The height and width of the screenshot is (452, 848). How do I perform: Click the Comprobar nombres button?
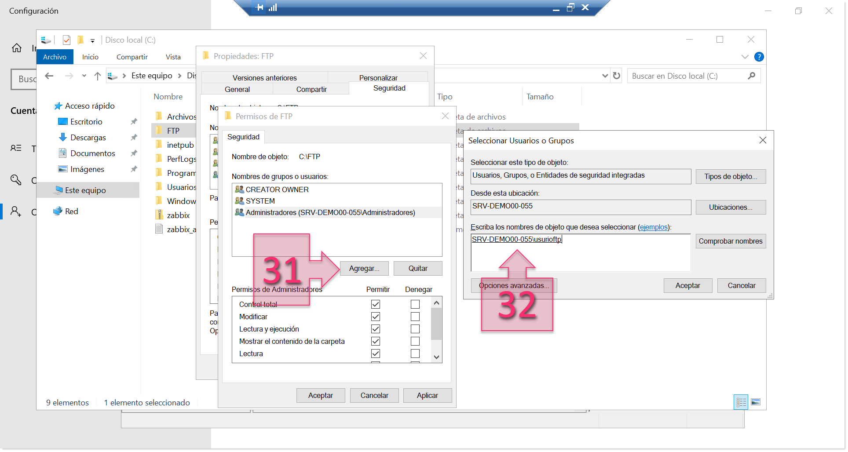(730, 241)
